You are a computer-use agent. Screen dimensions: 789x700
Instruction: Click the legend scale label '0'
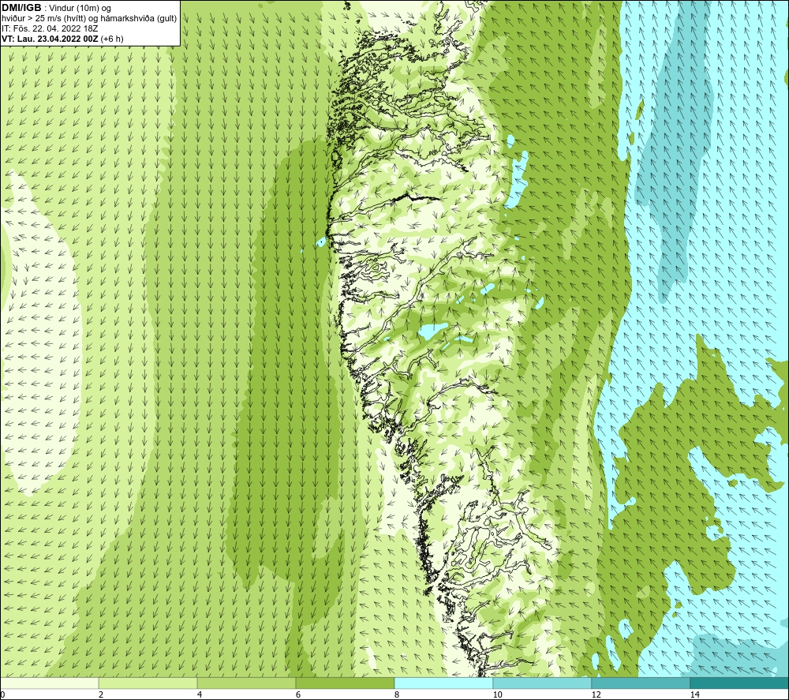pos(2,694)
